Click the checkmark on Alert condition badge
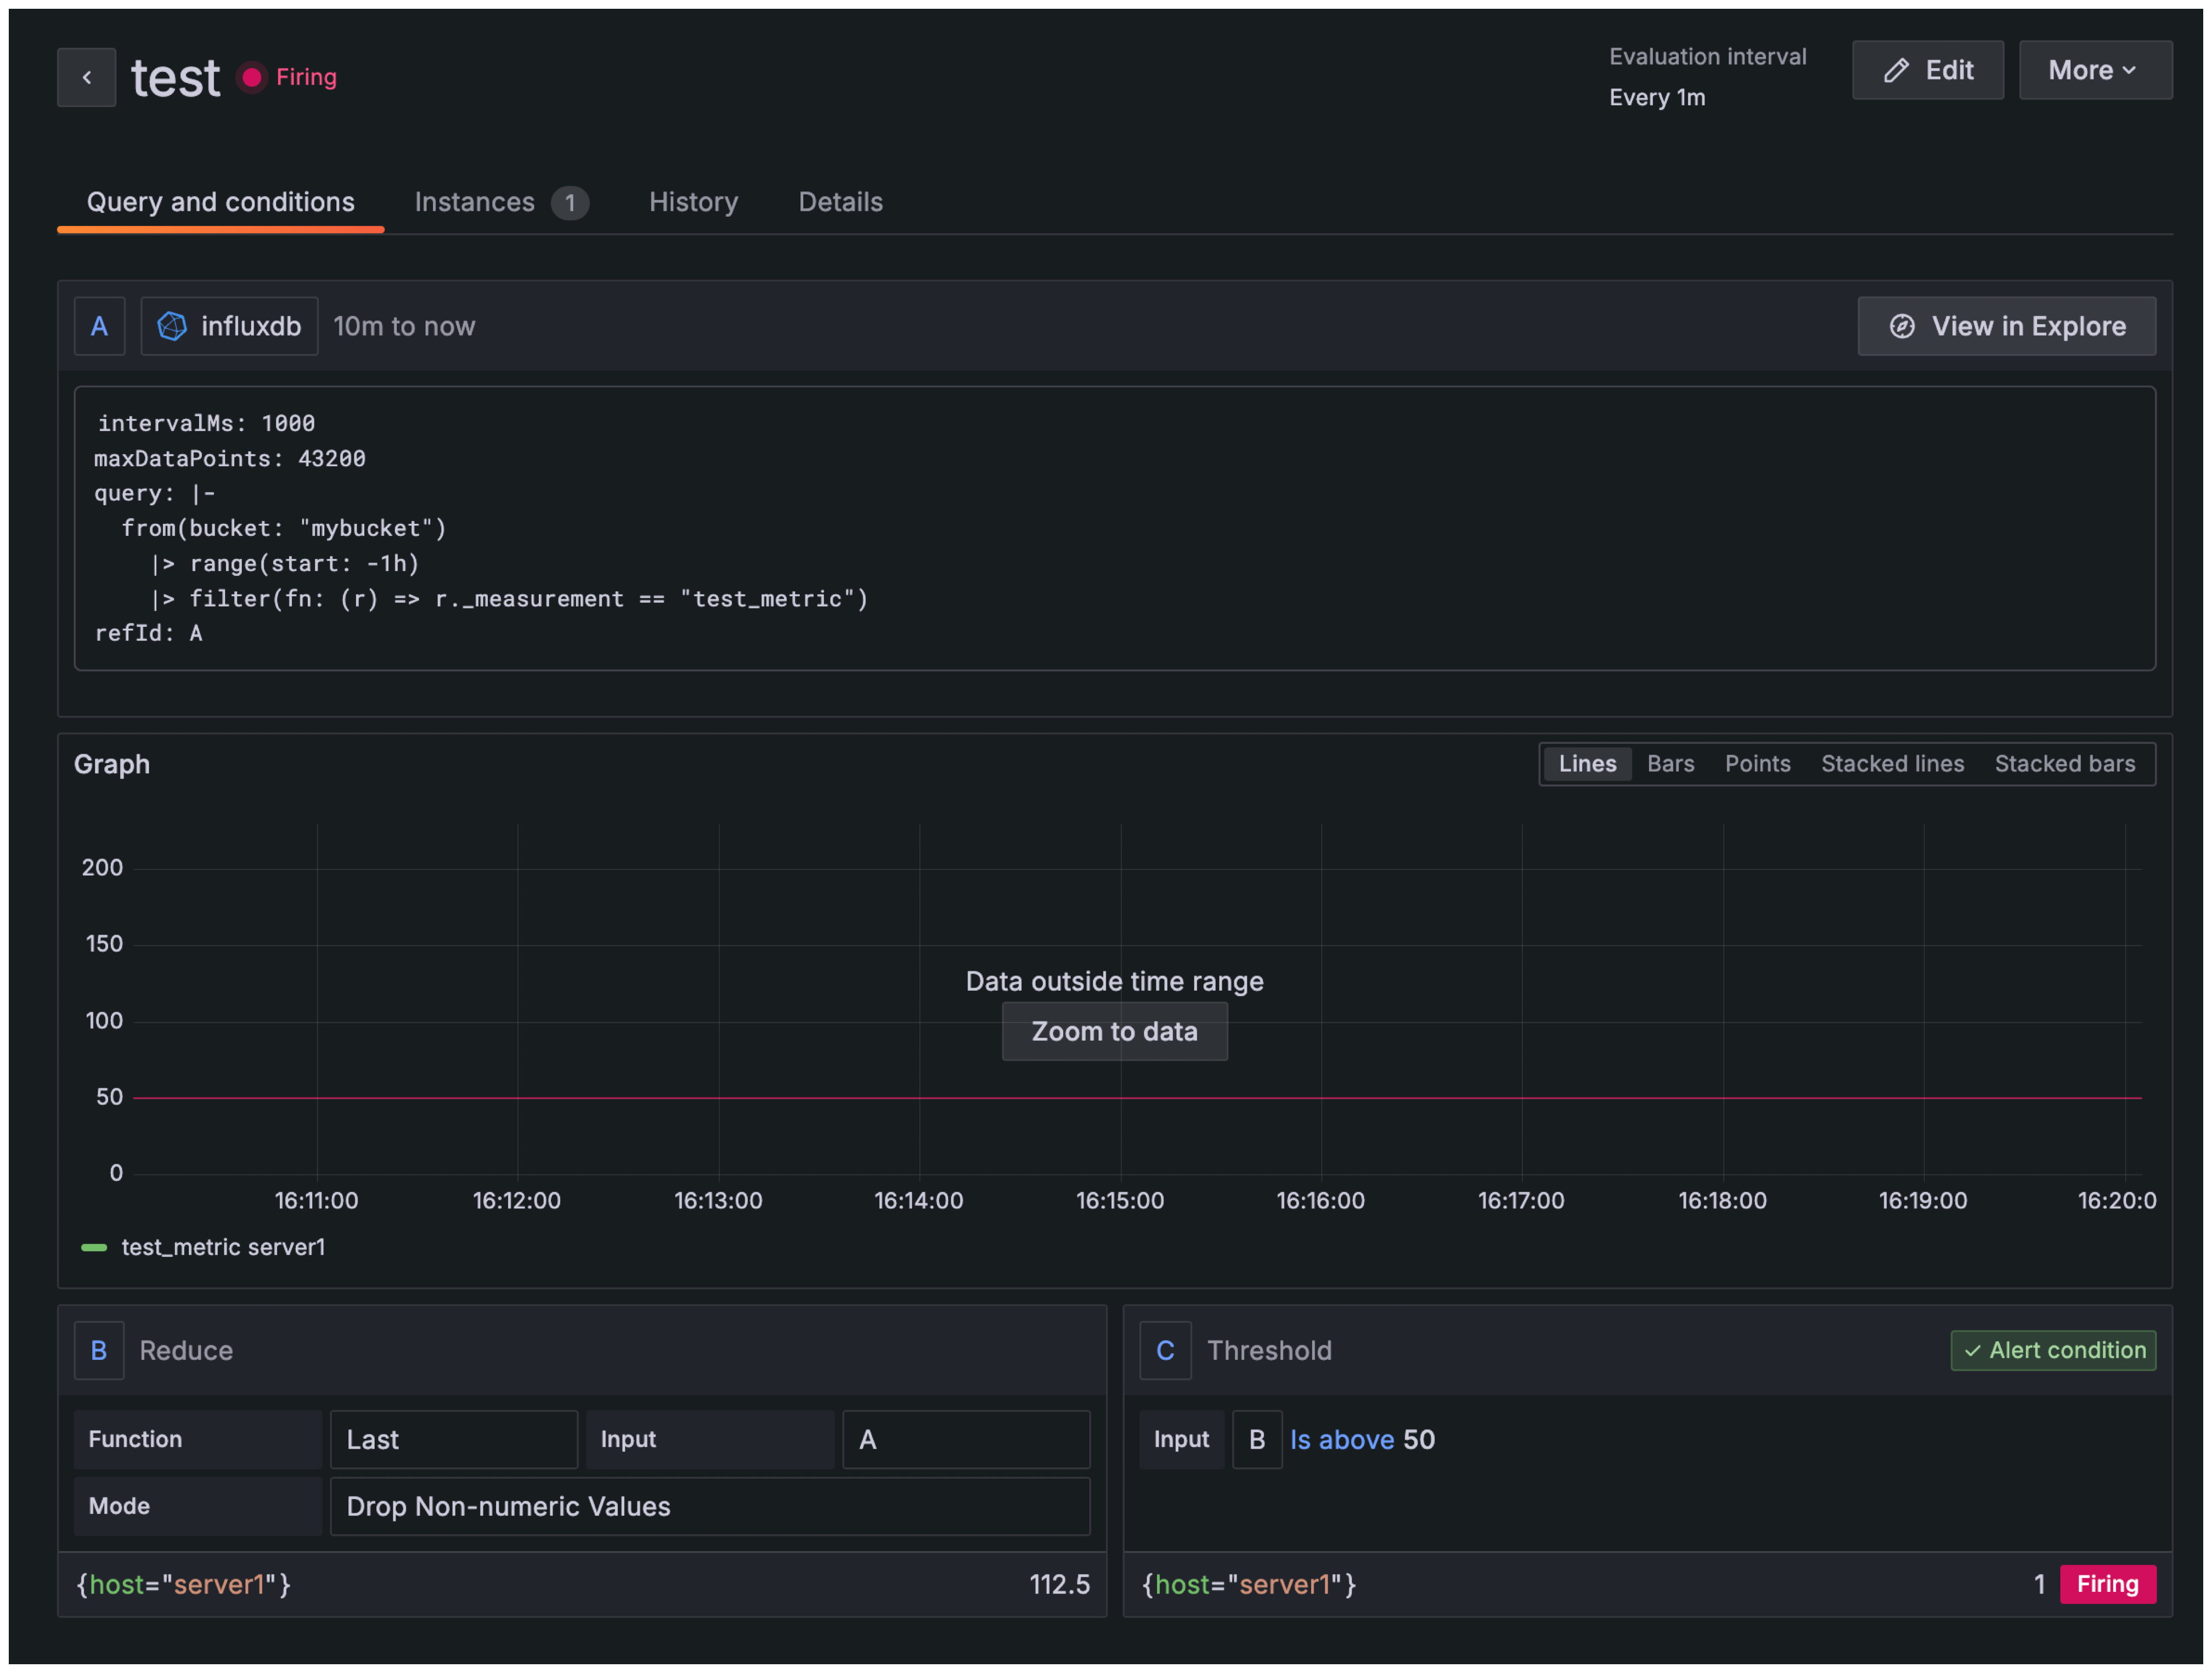Screen dimensions: 2212x1673 1972,1351
